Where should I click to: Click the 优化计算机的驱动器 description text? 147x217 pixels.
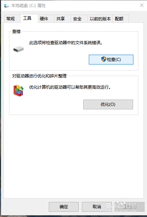click(x=70, y=87)
